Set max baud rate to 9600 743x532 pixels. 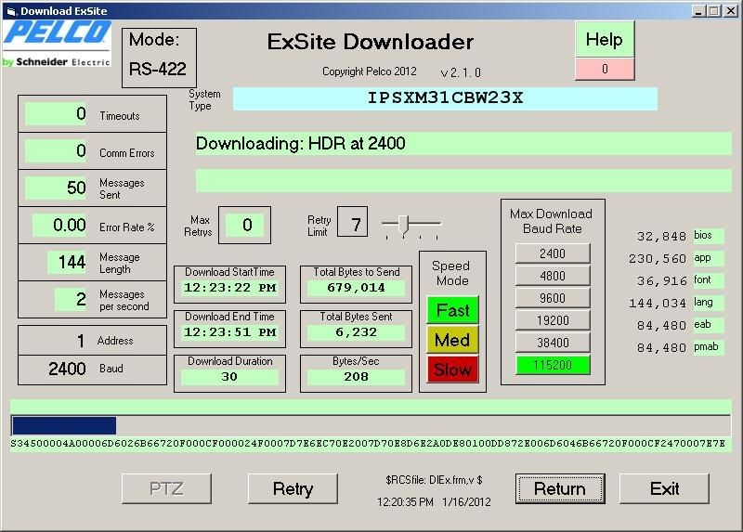(553, 298)
